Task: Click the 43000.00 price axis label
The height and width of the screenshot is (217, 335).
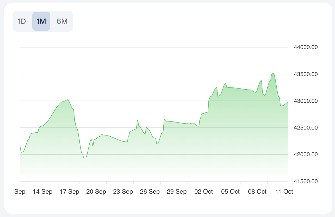Action: coord(306,101)
